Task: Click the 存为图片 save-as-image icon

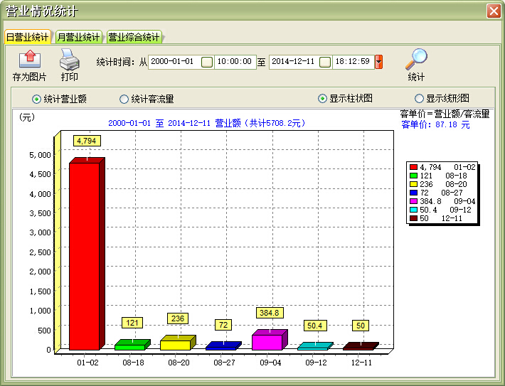Action: coord(29,58)
